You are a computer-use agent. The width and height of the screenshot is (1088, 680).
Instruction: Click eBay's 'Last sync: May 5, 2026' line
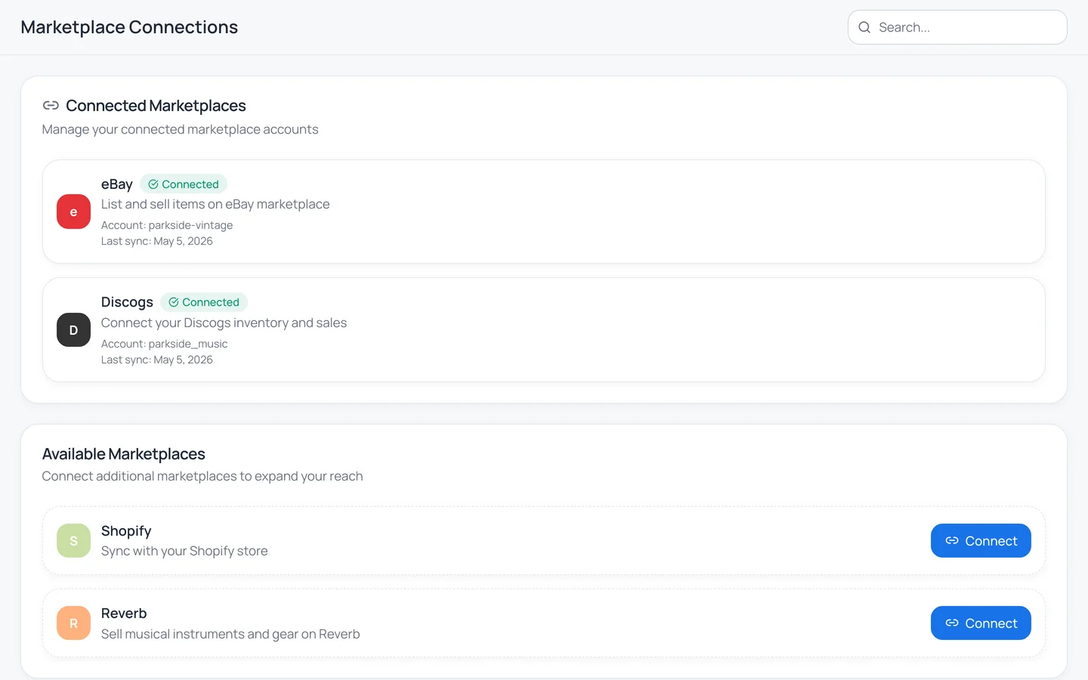tap(157, 241)
